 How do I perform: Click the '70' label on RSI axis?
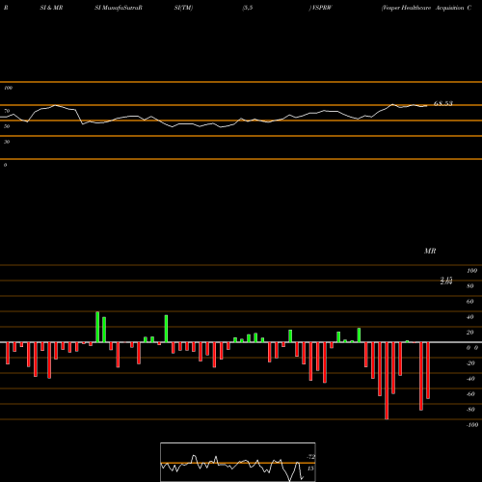pyautogui.click(x=7, y=111)
